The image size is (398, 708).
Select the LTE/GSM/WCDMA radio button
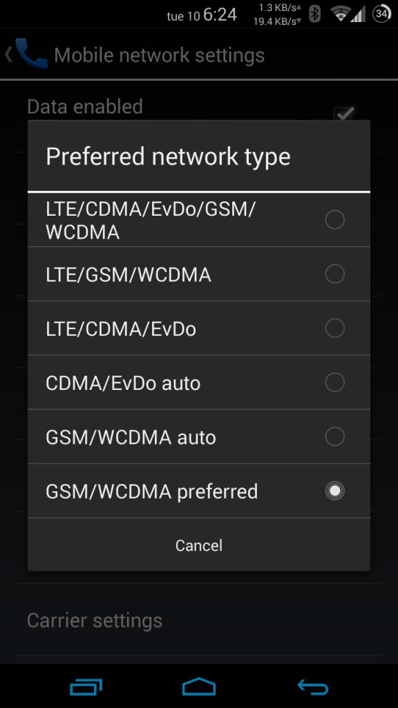point(335,274)
